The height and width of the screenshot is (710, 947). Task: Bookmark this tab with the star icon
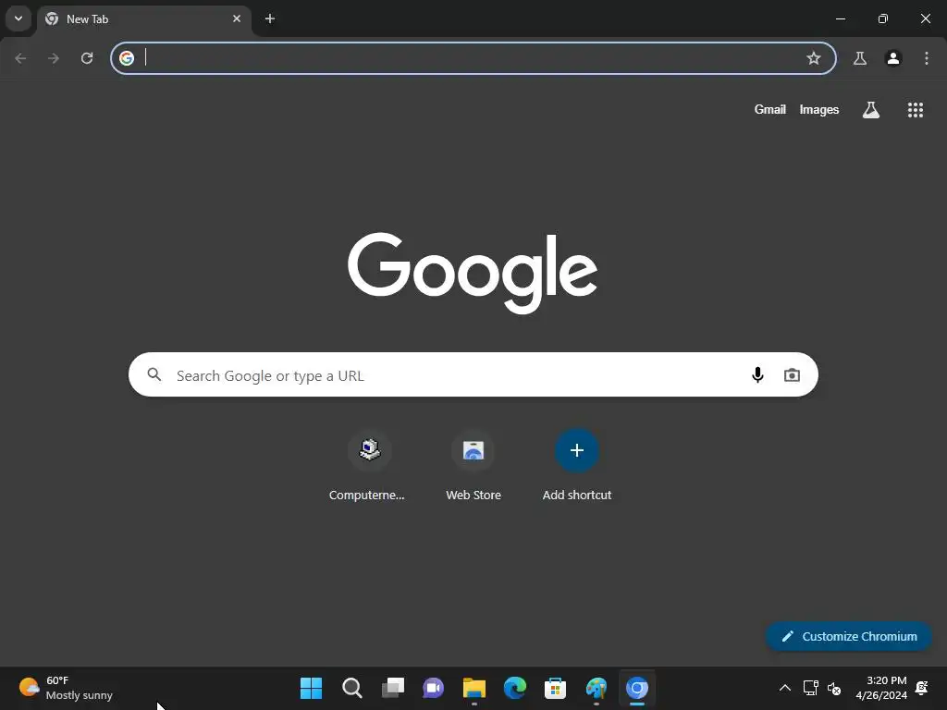click(x=814, y=58)
